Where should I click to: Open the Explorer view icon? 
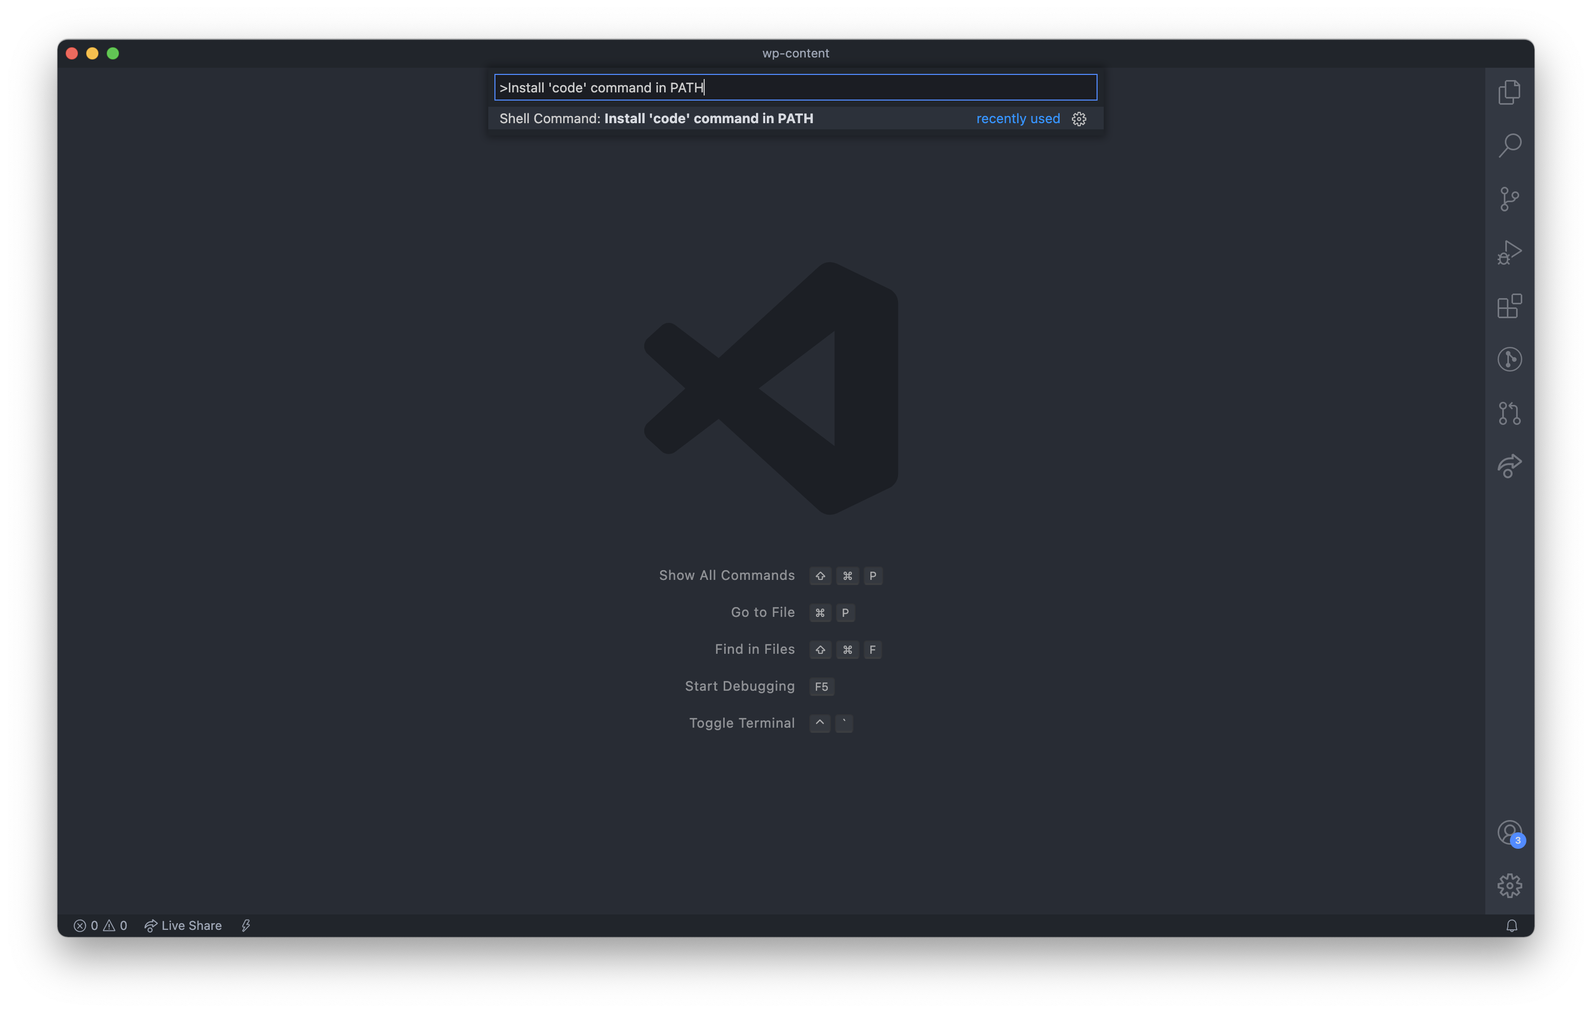point(1509,92)
